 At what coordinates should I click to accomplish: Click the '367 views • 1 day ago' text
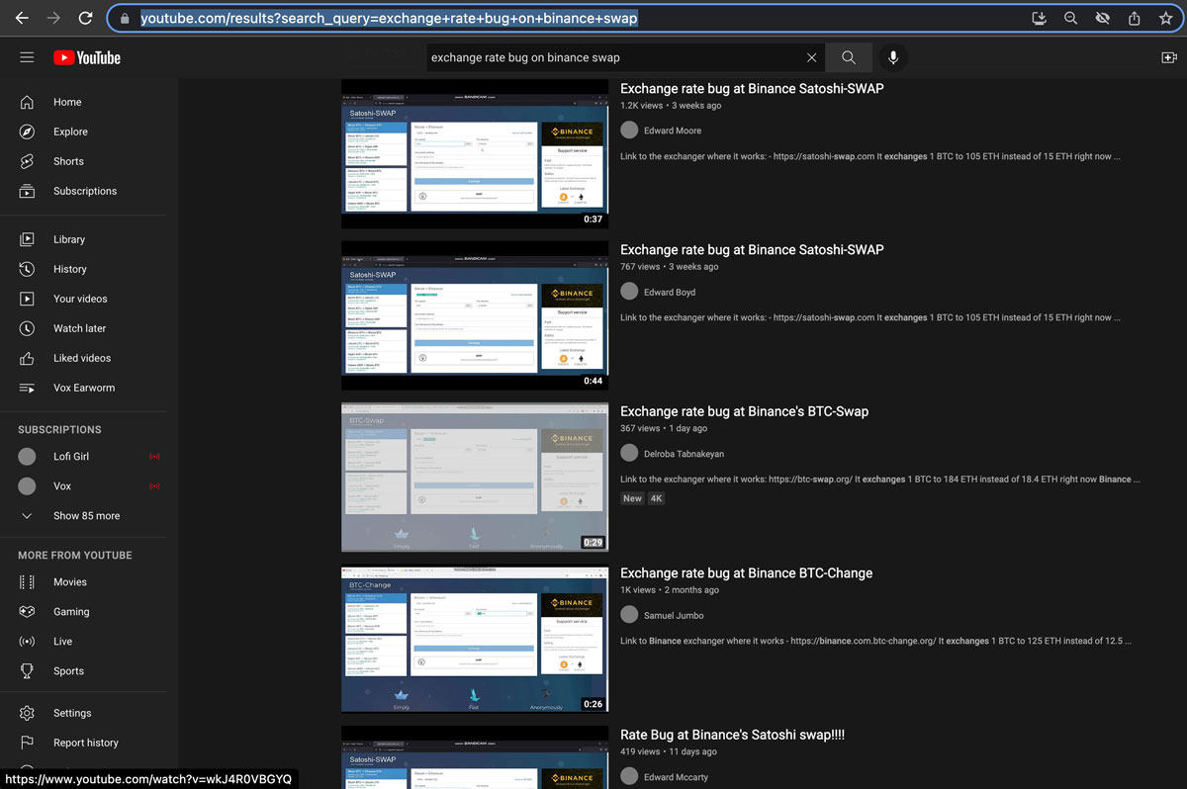pos(664,428)
